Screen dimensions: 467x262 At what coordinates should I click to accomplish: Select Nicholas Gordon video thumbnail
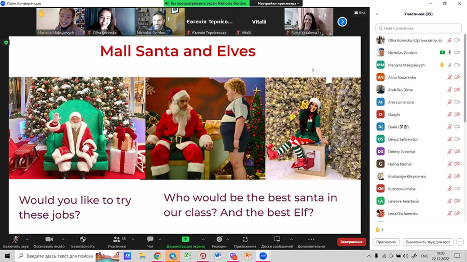tap(160, 22)
